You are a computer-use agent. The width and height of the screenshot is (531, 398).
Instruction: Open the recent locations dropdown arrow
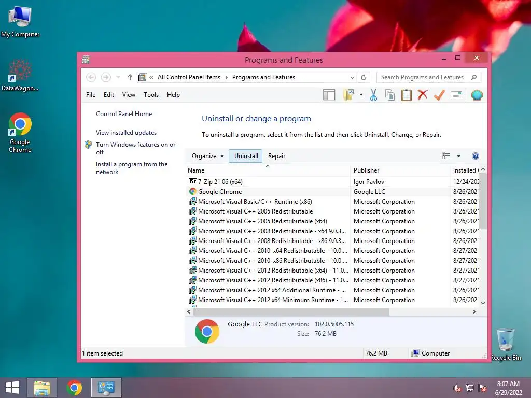118,77
